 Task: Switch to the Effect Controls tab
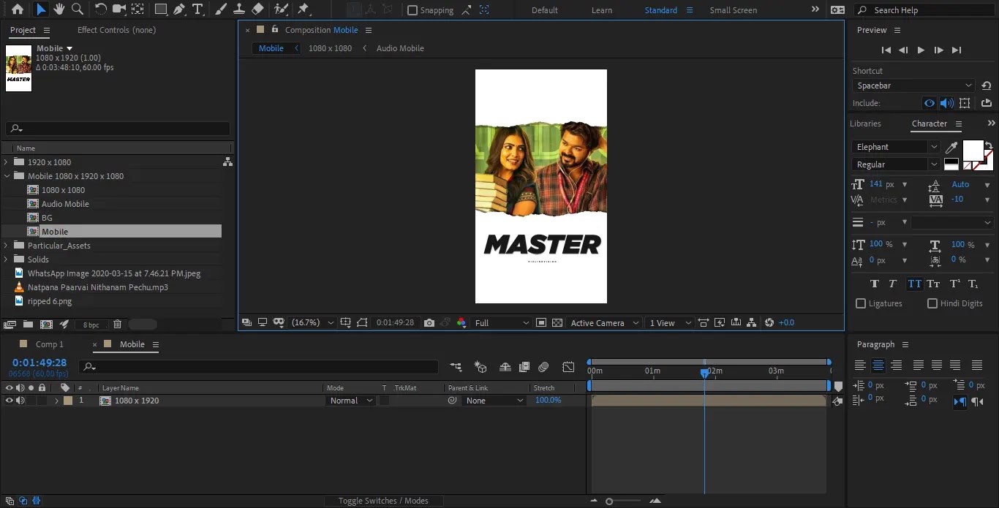(116, 30)
